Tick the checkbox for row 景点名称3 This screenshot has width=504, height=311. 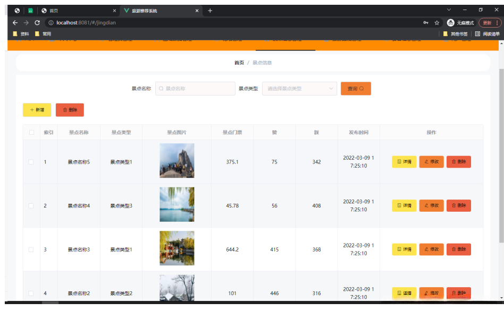coord(31,249)
